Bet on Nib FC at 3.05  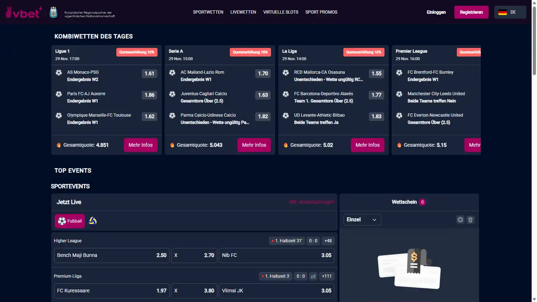pos(276,255)
